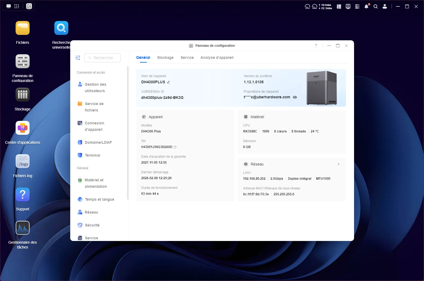Image resolution: width=424 pixels, height=281 pixels.
Task: Open the apps grid launcher in top bar
Action: 17,6
